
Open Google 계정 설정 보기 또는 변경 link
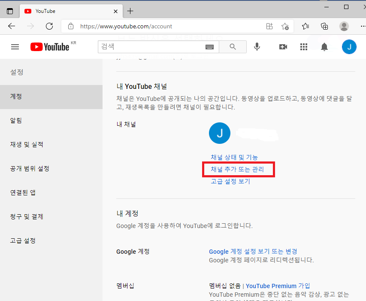click(x=253, y=252)
